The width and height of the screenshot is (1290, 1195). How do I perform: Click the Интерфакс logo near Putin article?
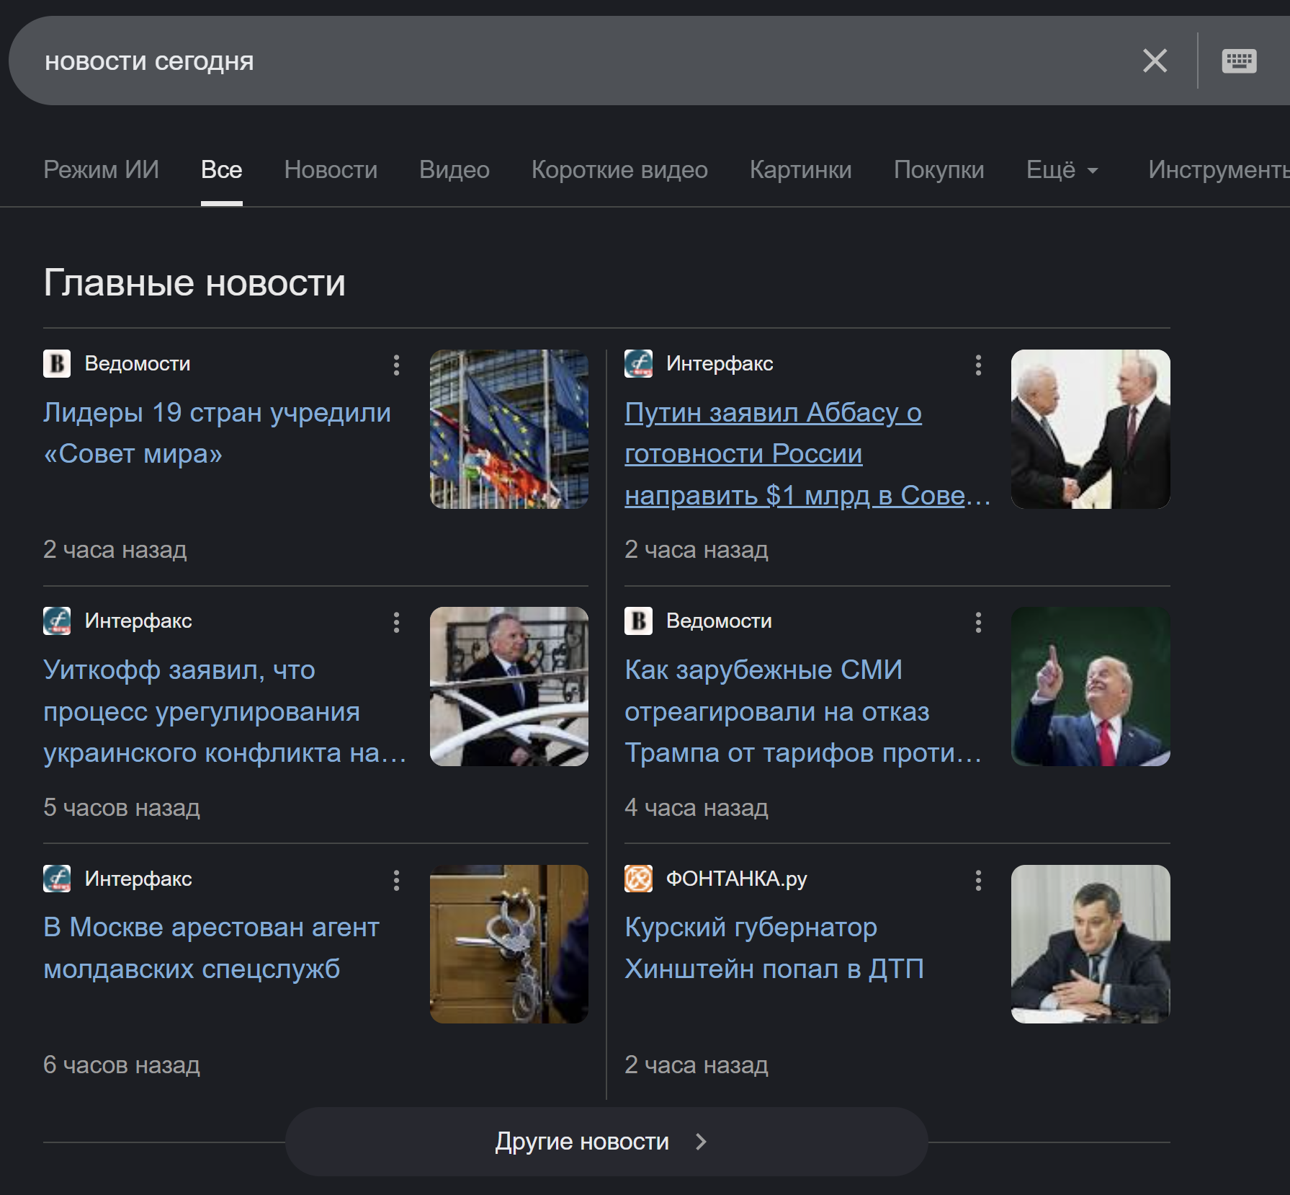(x=640, y=363)
